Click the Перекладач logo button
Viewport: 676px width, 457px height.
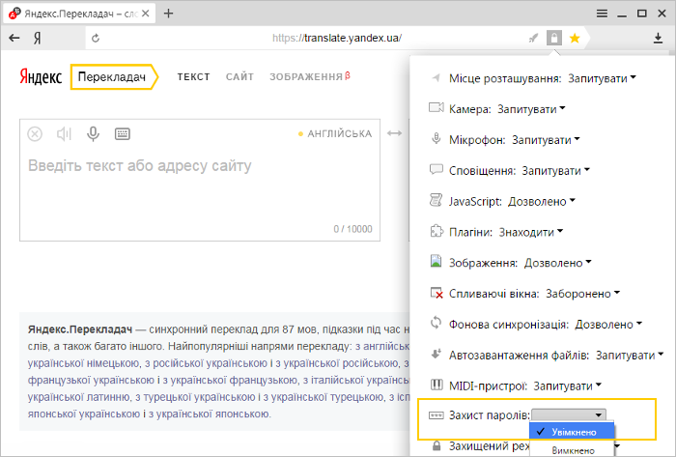(114, 76)
